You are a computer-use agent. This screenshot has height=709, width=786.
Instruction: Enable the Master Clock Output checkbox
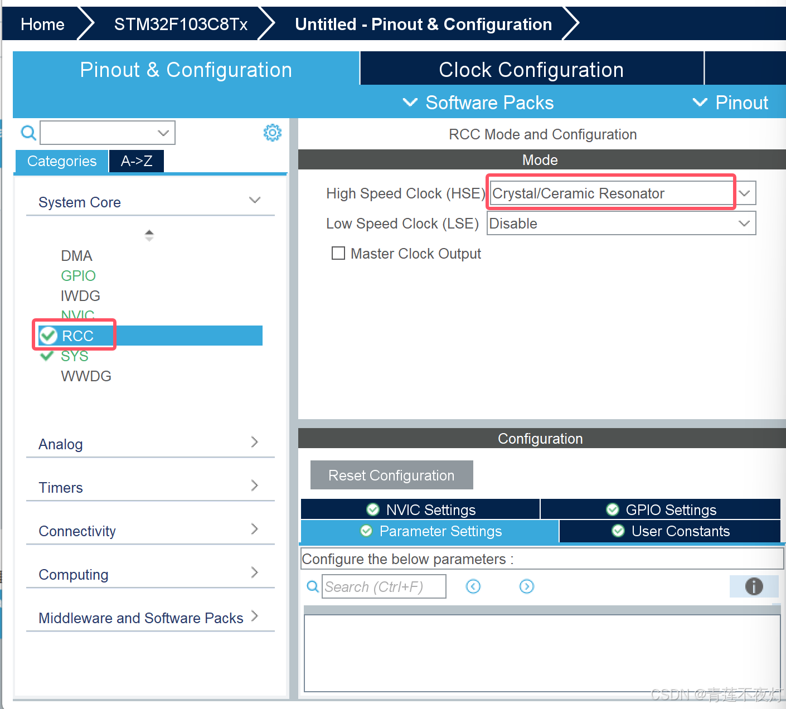click(x=338, y=254)
